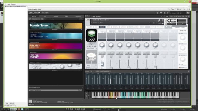Image resolution: width=198 pixels, height=111 pixels.
Task: Open the Default Kit Raw snapshot dropdown
Action: click(92, 23)
